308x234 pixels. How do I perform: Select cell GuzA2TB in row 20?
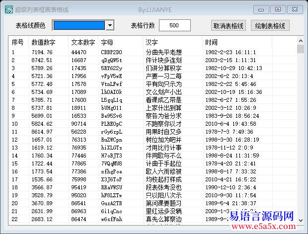click(112, 203)
